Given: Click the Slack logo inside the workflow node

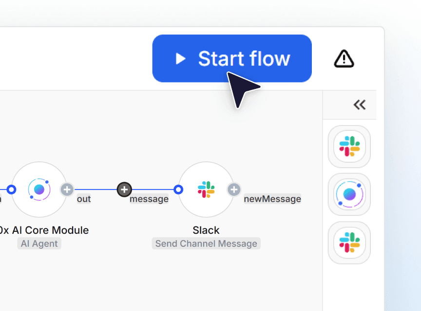Looking at the screenshot, I should [x=206, y=190].
